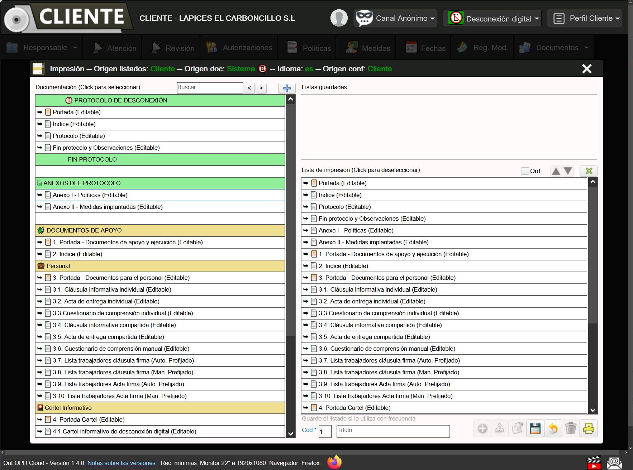Click the previous search result '<' button
Image resolution: width=633 pixels, height=470 pixels.
point(249,88)
